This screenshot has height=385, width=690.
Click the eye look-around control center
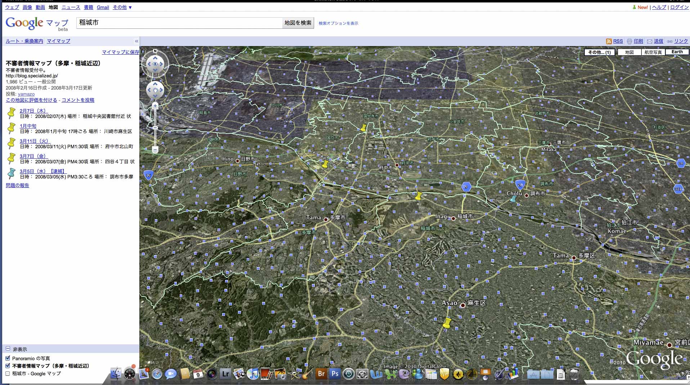[155, 64]
